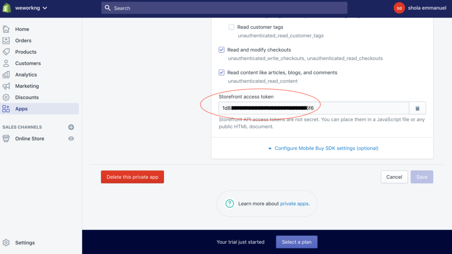
Task: Go to Customers in sidebar
Action: click(28, 63)
